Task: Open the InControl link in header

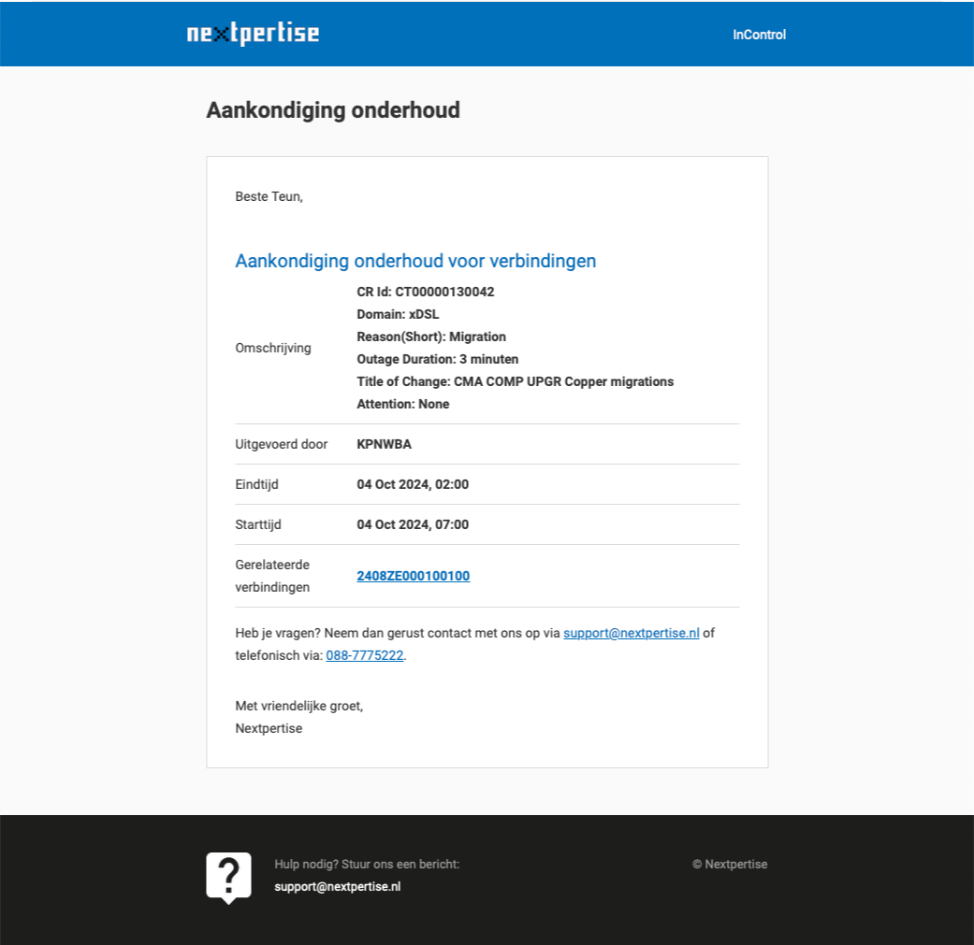Action: (759, 35)
